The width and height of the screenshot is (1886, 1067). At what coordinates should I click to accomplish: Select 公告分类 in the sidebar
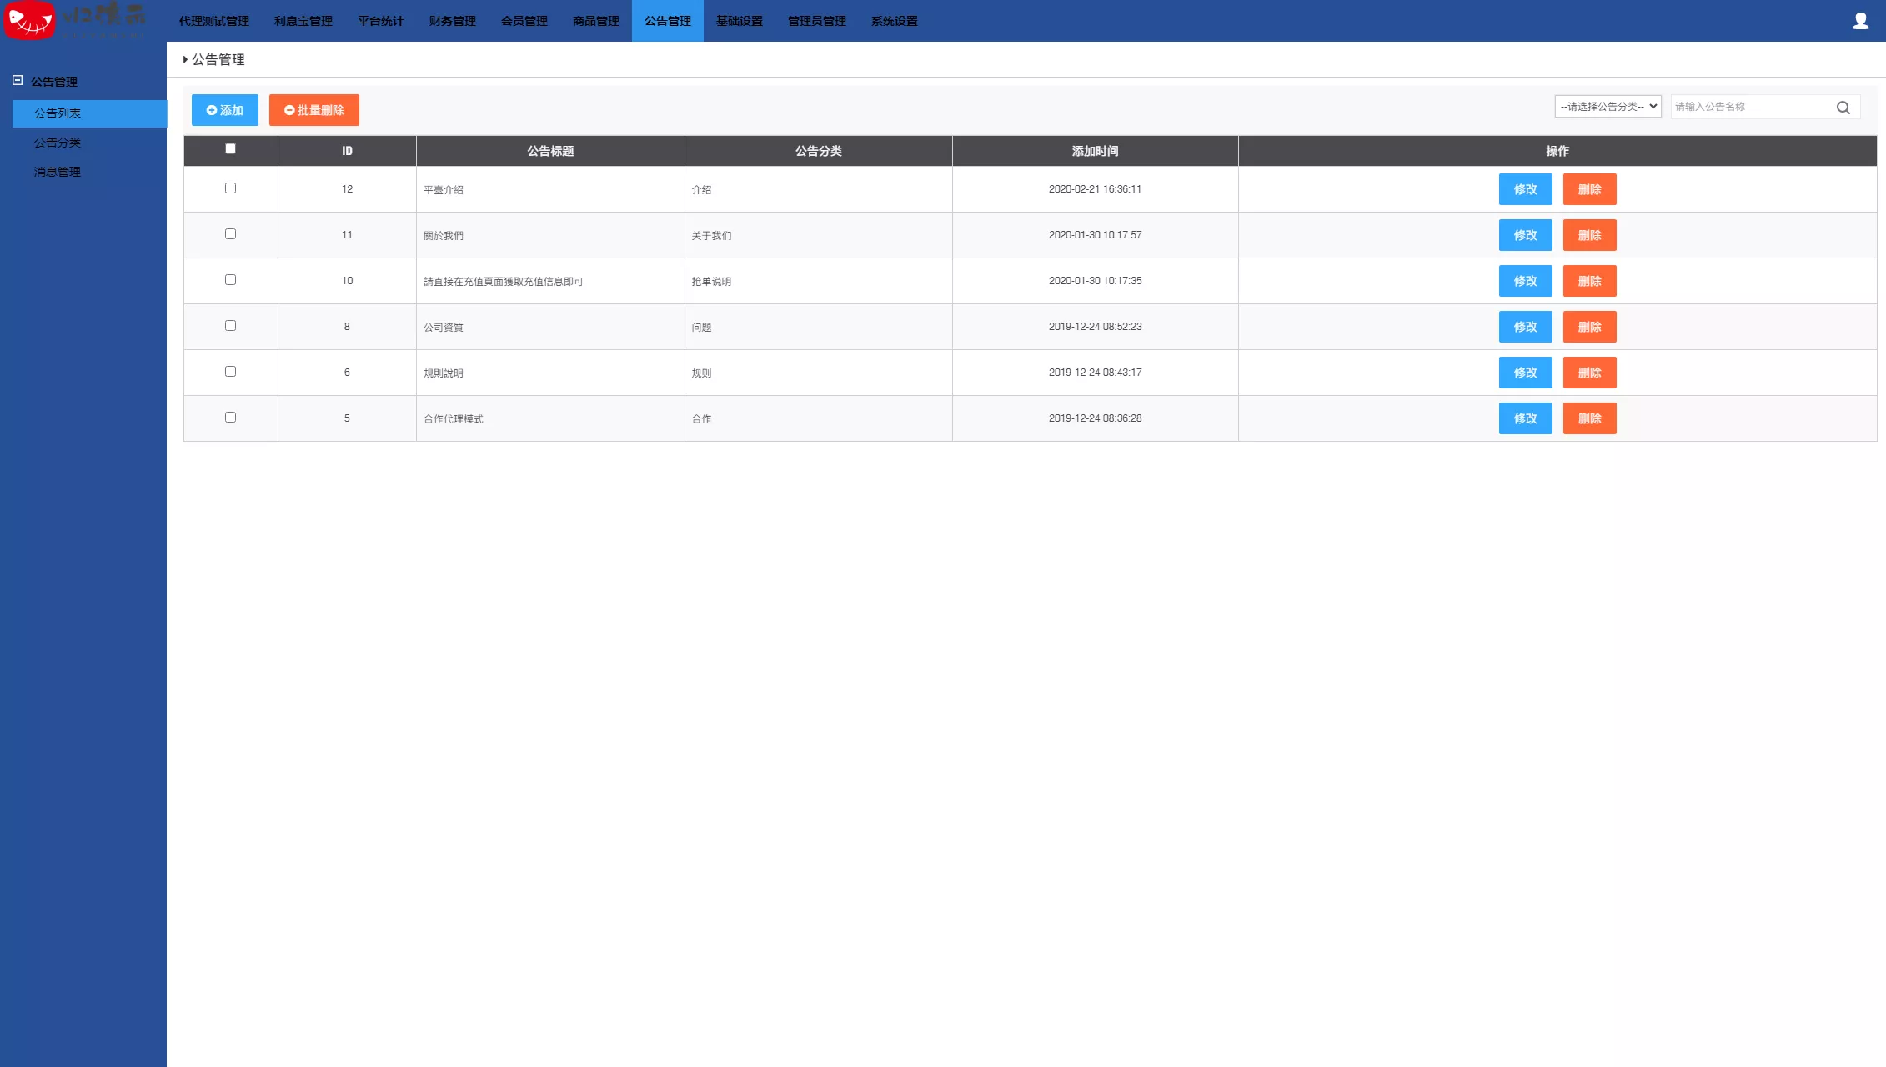(58, 143)
